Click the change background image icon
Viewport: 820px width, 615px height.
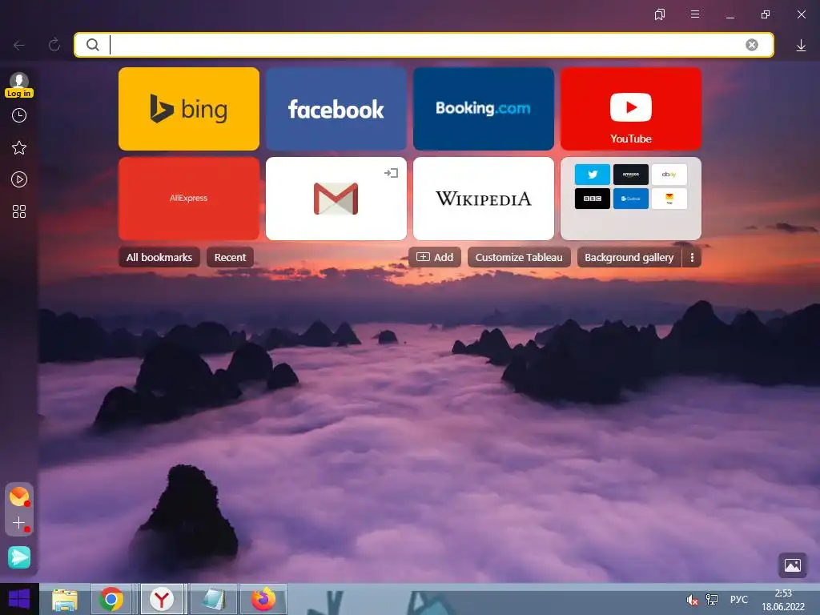(792, 565)
